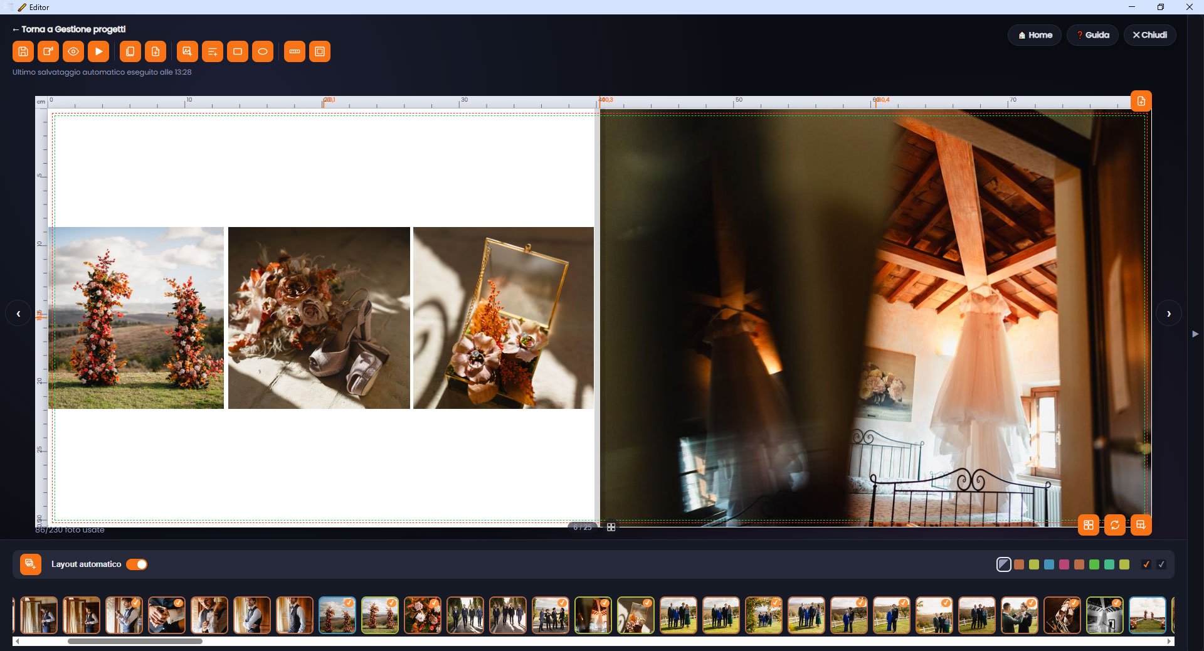Viewport: 1204px width, 651px height.
Task: Add a new page using the page-plus icon
Action: 156,51
